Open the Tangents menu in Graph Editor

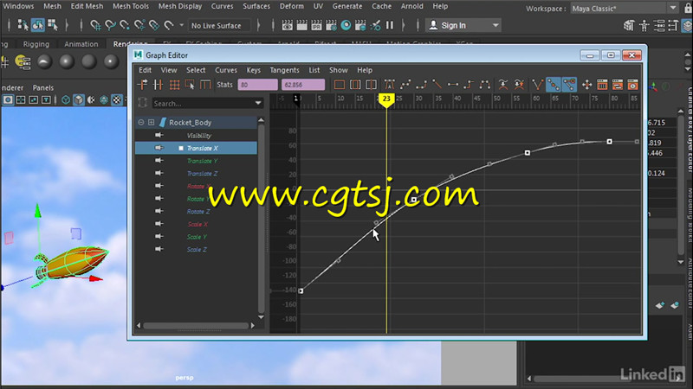(284, 70)
